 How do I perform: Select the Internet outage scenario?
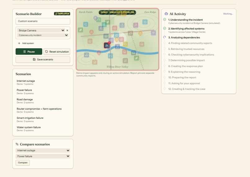pos(43,82)
